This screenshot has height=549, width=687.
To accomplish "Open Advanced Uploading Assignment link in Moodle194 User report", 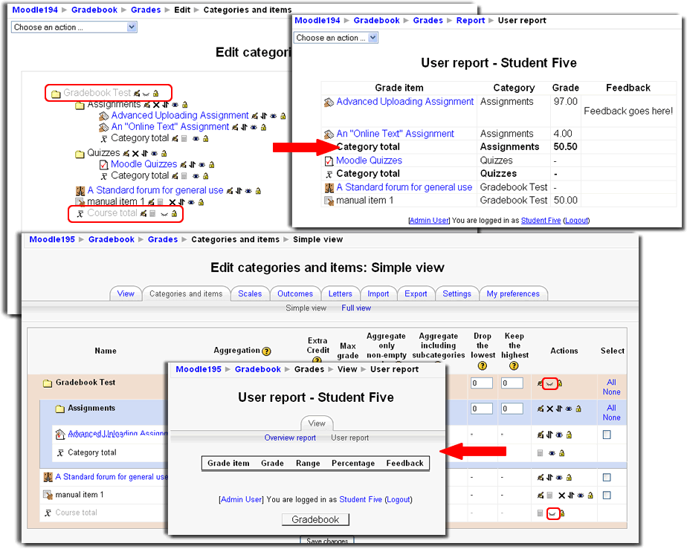I will coord(404,102).
